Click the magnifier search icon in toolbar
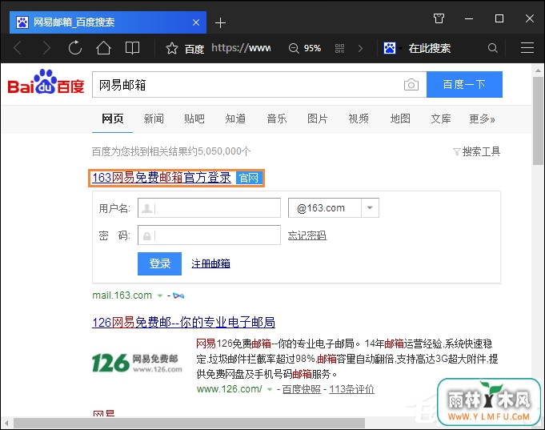This screenshot has height=430, width=545. pyautogui.click(x=492, y=48)
